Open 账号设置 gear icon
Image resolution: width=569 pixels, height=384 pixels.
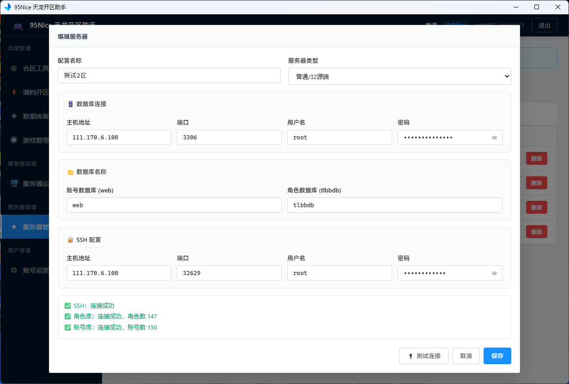pos(14,270)
